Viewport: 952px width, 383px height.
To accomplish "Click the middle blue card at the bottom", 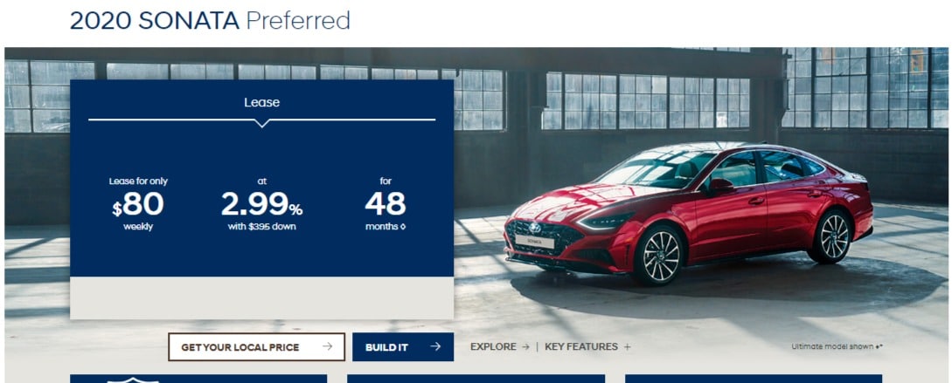I will click(x=476, y=379).
